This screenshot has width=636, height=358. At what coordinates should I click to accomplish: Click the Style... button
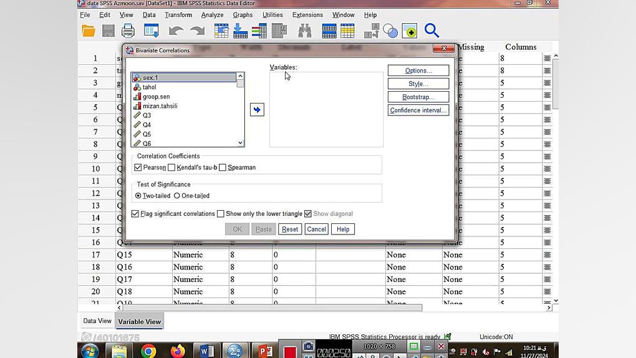[418, 84]
